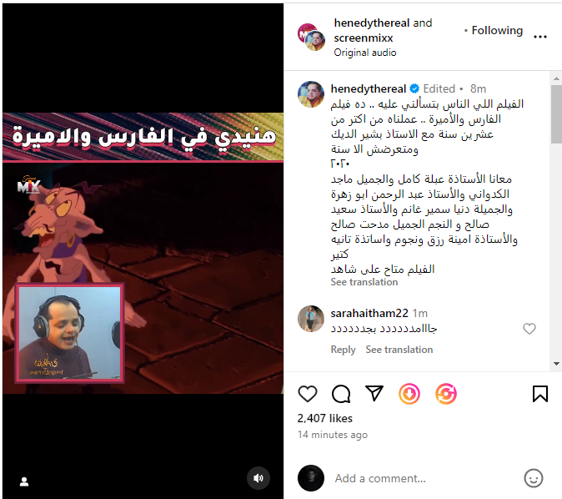The width and height of the screenshot is (562, 499).
Task: Expand See translation on sarahaitham22's comment
Action: click(399, 350)
